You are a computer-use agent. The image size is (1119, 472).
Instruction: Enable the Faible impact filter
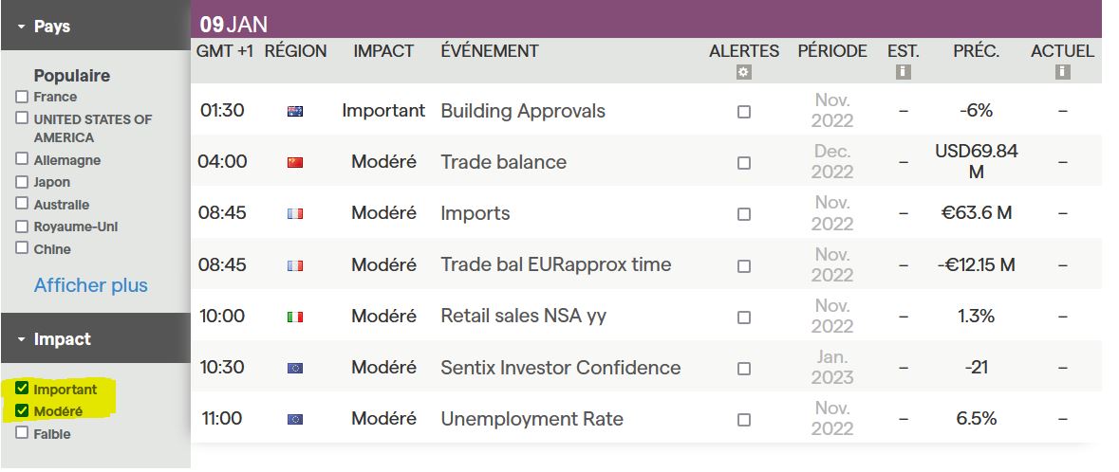[22, 434]
